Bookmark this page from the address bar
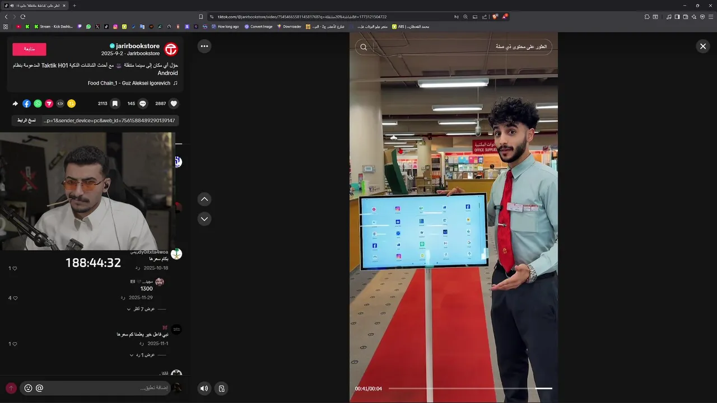Image resolution: width=717 pixels, height=403 pixels. pyautogui.click(x=201, y=17)
